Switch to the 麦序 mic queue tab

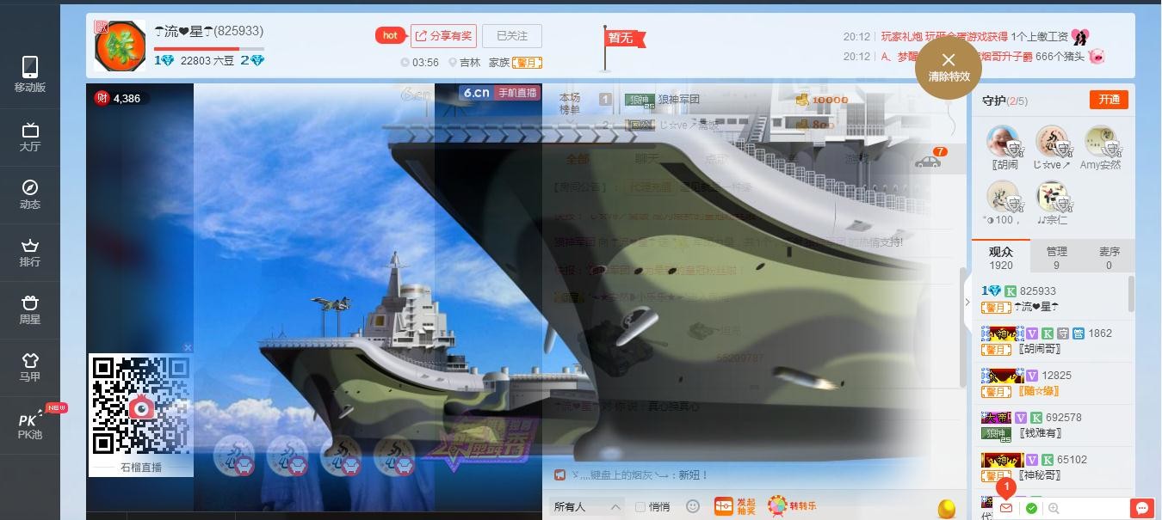[x=1109, y=258]
